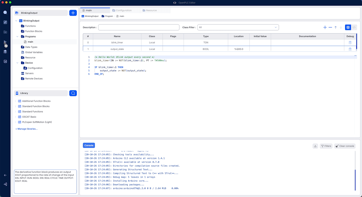Collapse the Device folder chevron

pyautogui.click(x=17, y=63)
